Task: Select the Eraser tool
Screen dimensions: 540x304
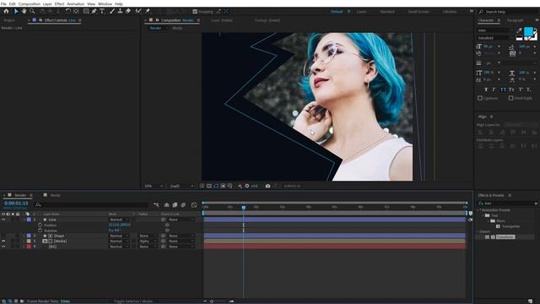Action: point(127,11)
